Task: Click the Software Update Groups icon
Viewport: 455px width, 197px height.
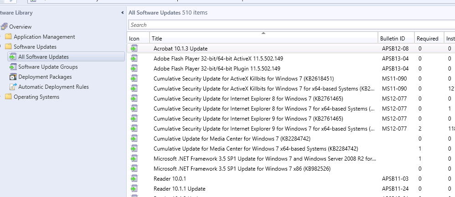Action: 13,66
